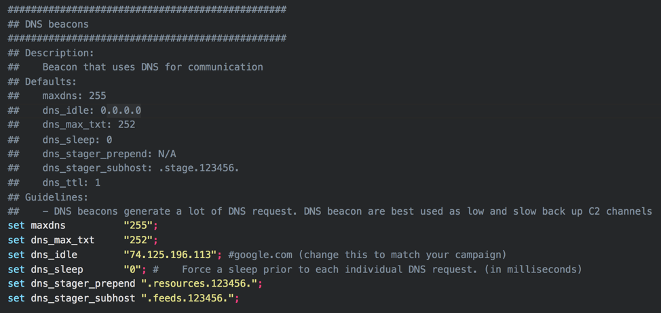Click the ".stage.123456." default subhost comment
The height and width of the screenshot is (313, 661).
pyautogui.click(x=199, y=168)
